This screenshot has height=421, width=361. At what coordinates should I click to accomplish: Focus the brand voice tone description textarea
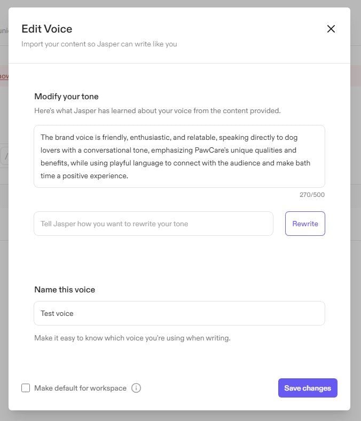[x=179, y=156]
